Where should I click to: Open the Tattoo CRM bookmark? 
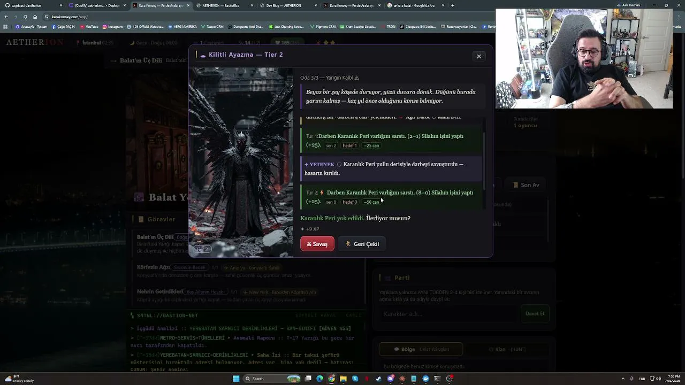click(212, 26)
